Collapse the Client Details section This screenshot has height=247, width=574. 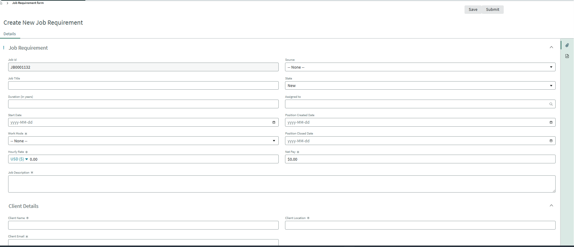coord(551,205)
